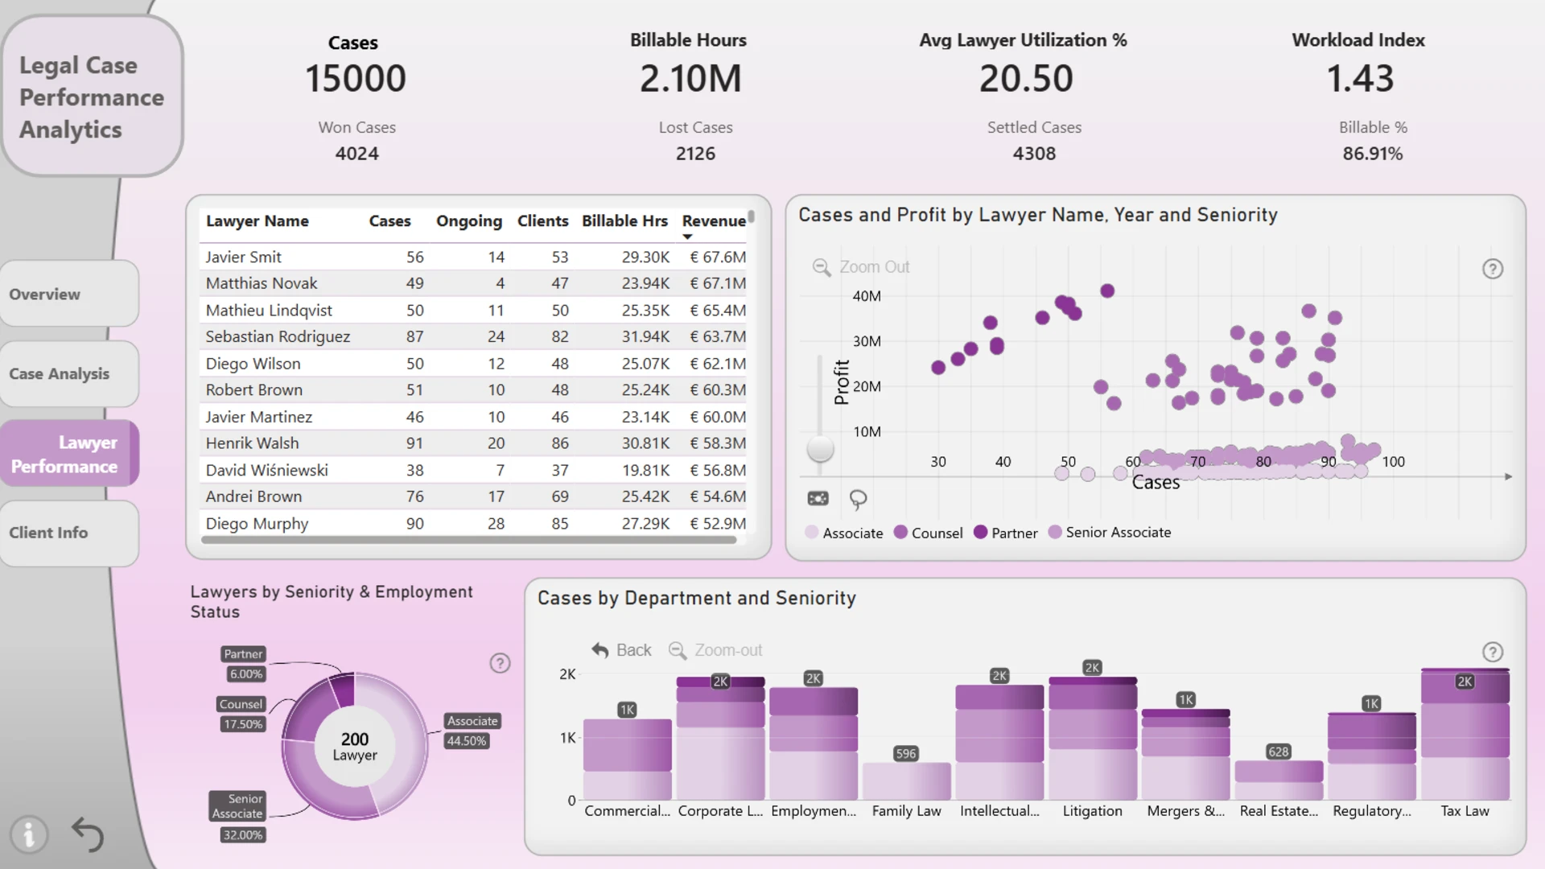This screenshot has height=869, width=1545.
Task: Select the lasso selection tool under scatter chart
Action: point(858,500)
